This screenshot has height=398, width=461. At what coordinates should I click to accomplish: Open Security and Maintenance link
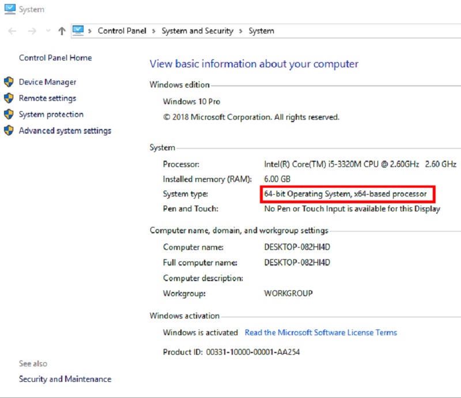coord(65,379)
